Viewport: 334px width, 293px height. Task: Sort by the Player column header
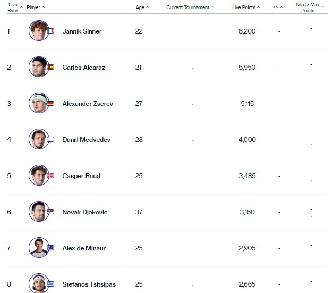[35, 7]
